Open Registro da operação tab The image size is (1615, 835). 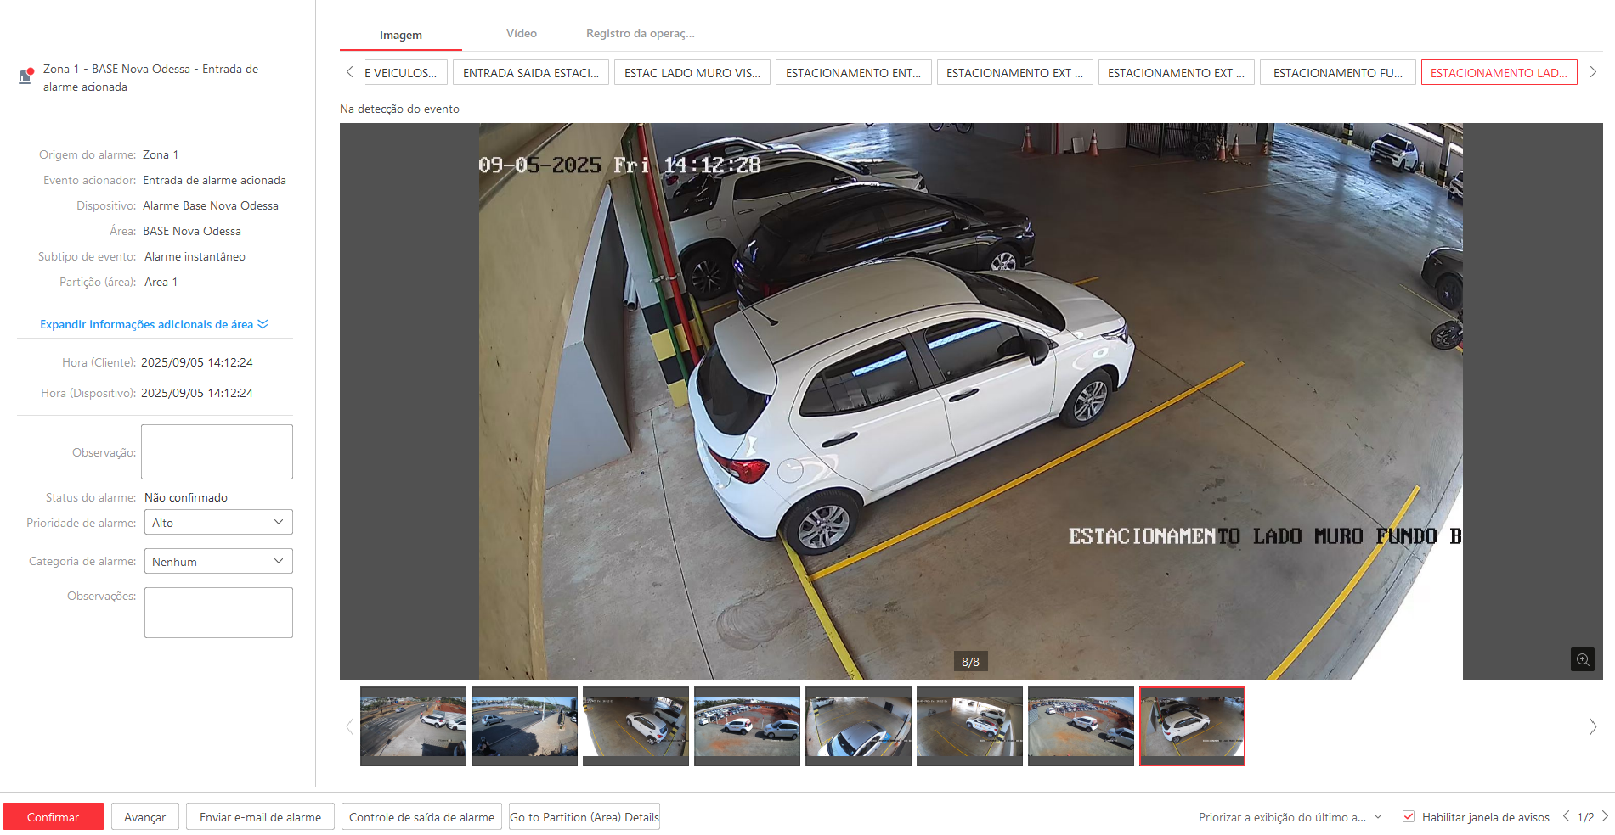(x=640, y=34)
